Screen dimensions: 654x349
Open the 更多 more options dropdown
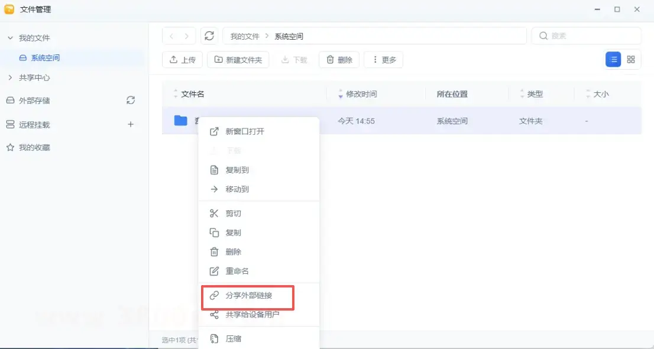[x=383, y=60]
